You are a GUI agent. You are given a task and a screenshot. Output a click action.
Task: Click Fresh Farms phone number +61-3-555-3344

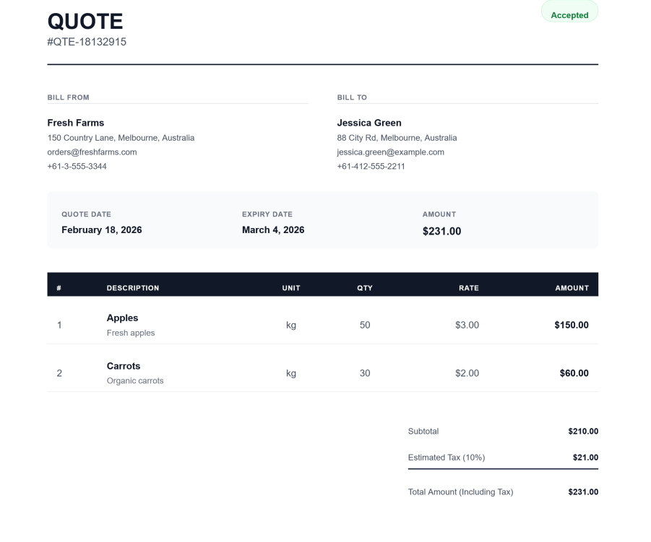77,167
